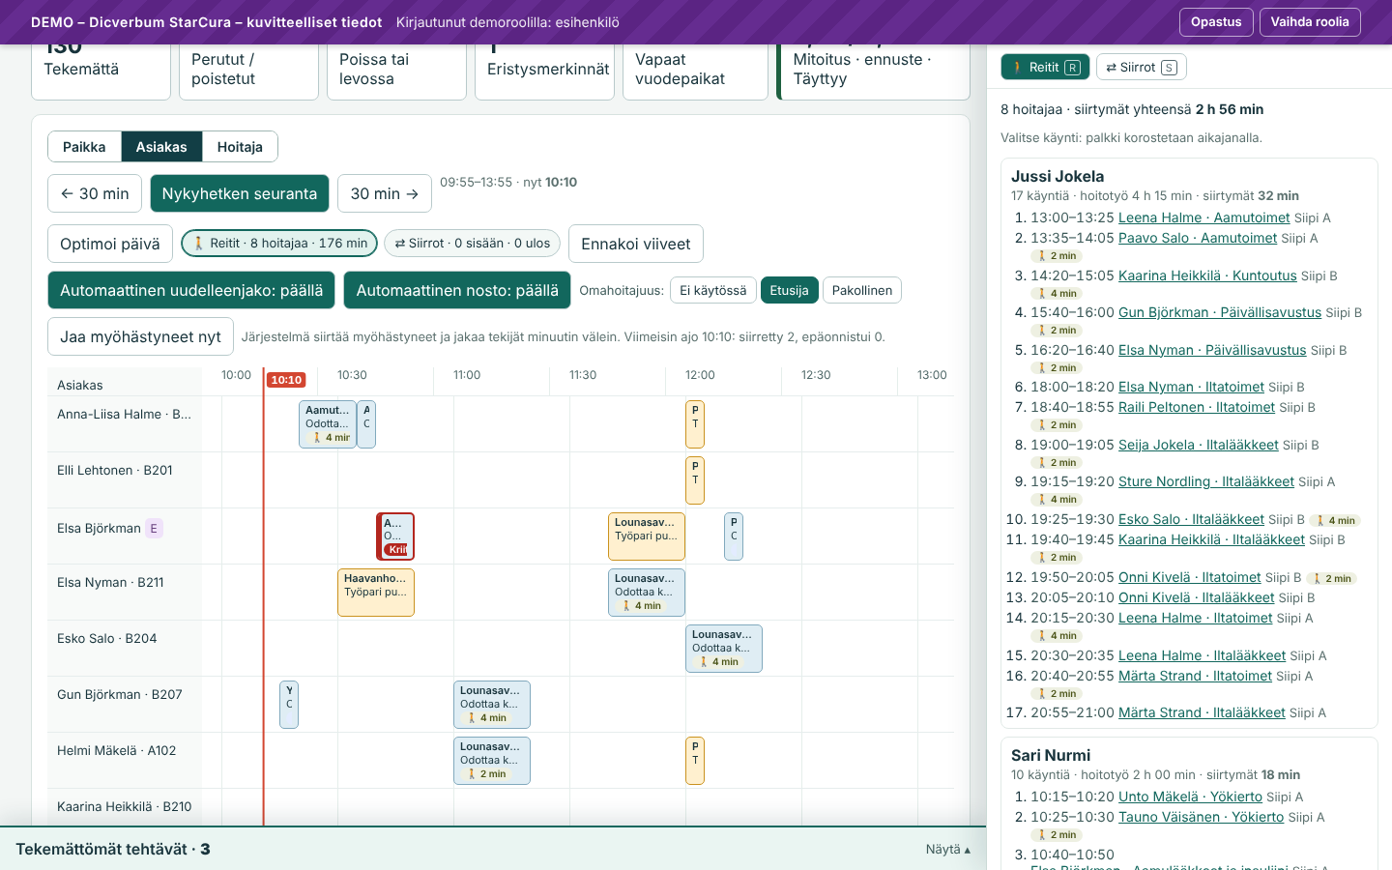Click the Optimoi päivä button
This screenshot has width=1392, height=870.
pyautogui.click(x=110, y=244)
